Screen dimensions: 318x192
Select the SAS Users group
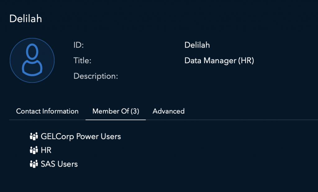tap(59, 164)
